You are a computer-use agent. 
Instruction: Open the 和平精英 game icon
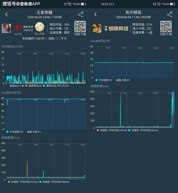pyautogui.click(x=97, y=28)
